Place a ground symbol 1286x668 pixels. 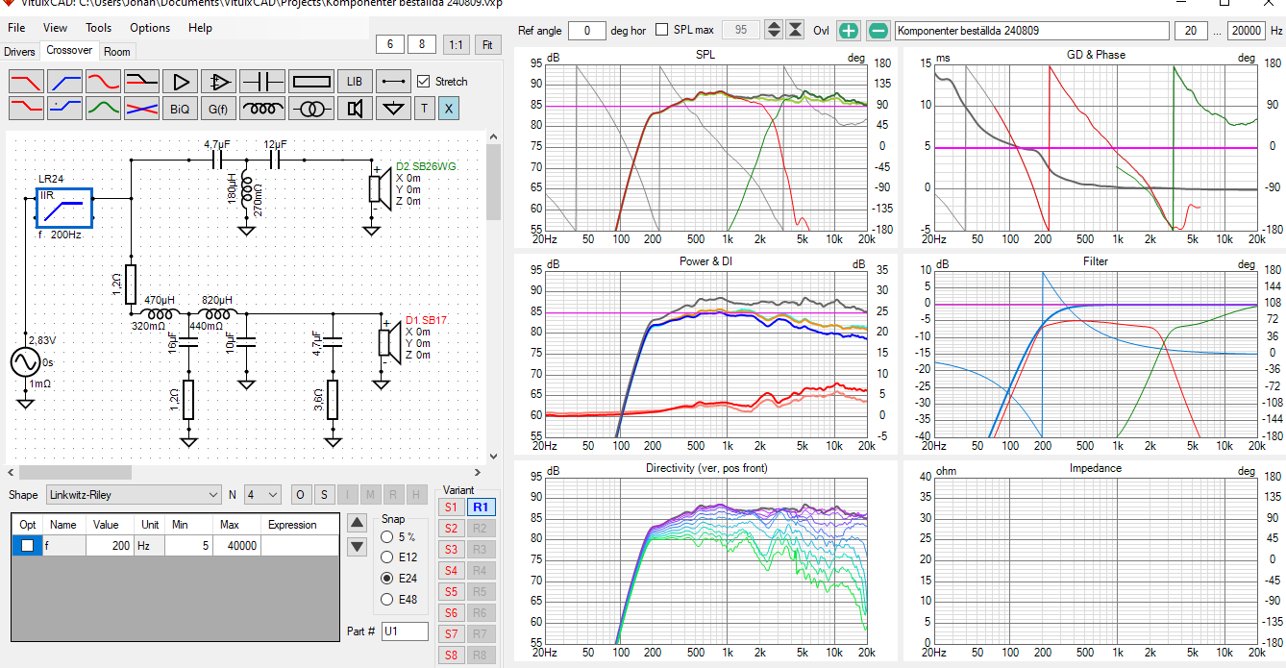point(393,108)
